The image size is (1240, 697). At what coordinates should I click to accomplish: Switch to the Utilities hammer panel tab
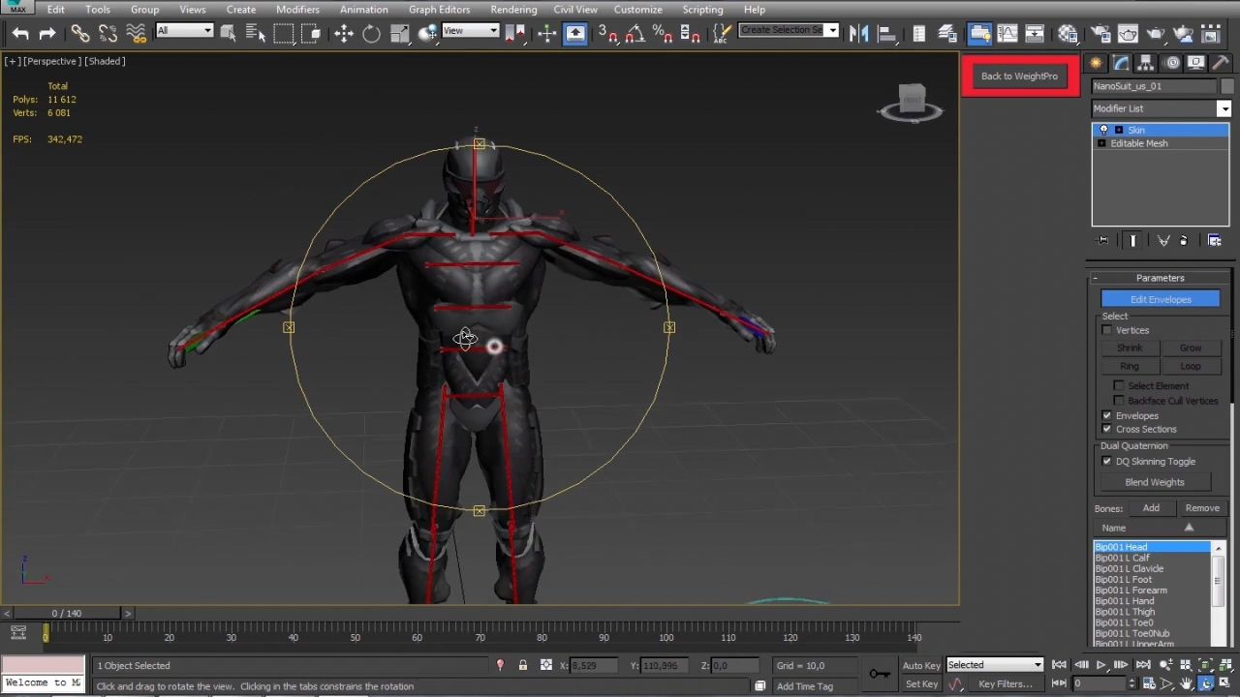coord(1221,63)
